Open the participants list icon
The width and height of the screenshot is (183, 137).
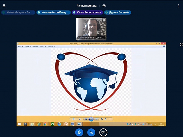[4, 6]
